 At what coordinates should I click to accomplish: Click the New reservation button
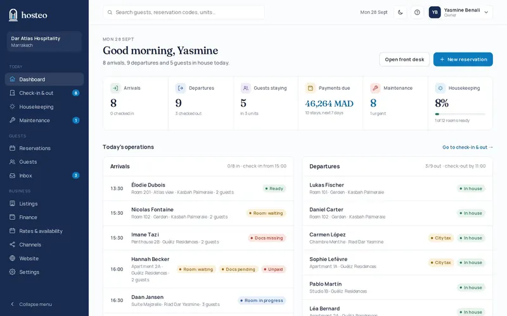pos(463,59)
